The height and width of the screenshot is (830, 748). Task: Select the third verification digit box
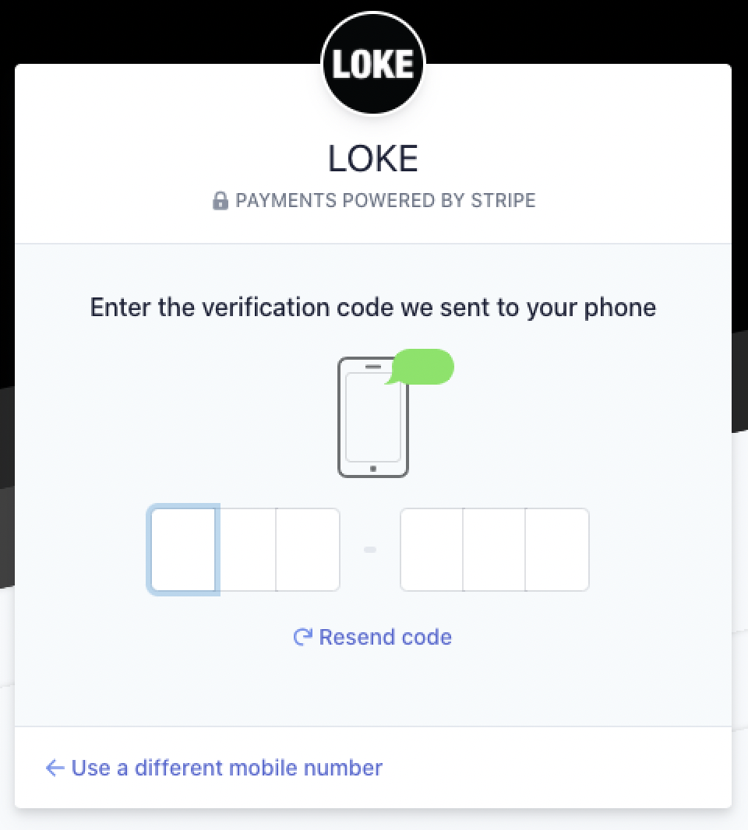[308, 550]
